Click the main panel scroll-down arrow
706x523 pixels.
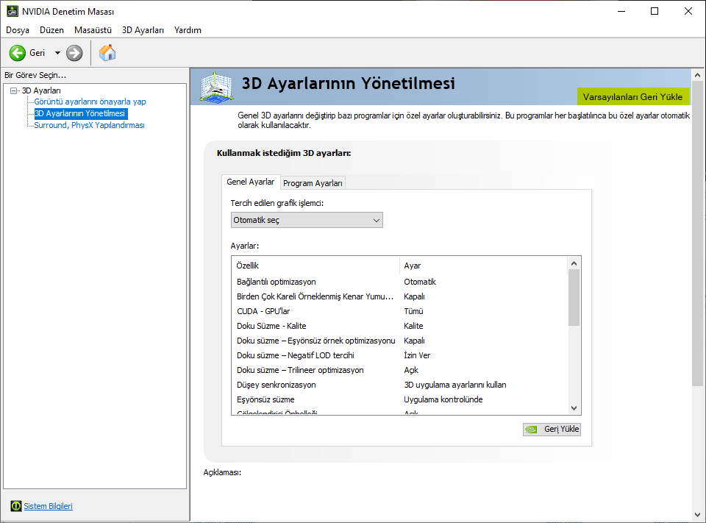click(697, 514)
